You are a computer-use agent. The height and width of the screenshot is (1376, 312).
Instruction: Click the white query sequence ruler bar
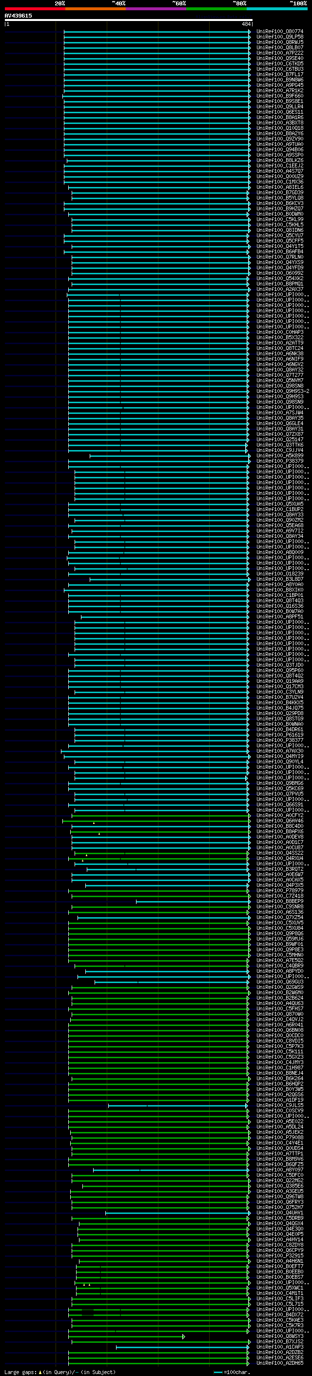(128, 20)
